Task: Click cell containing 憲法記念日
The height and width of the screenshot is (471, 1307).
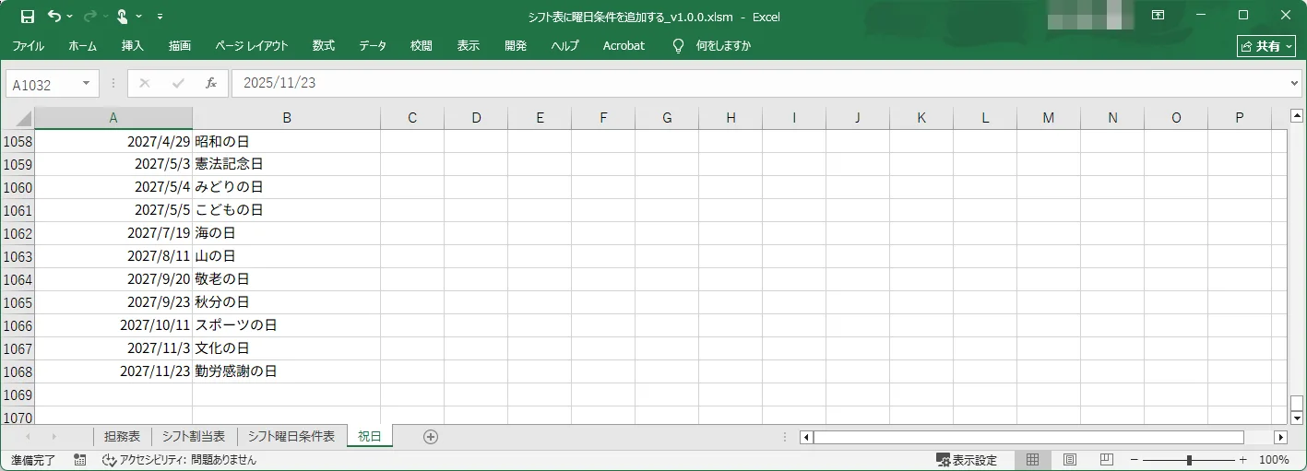Action: pos(287,165)
